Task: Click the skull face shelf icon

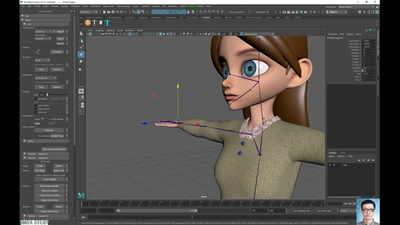Action: tap(101, 22)
